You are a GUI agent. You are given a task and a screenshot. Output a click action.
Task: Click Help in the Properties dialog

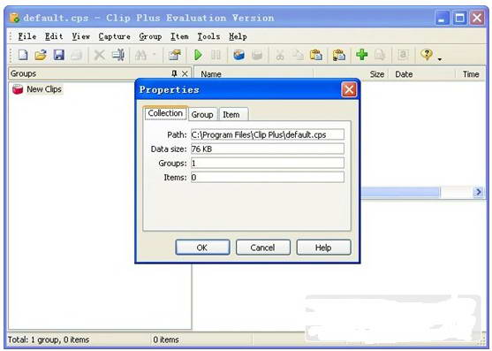coord(323,248)
